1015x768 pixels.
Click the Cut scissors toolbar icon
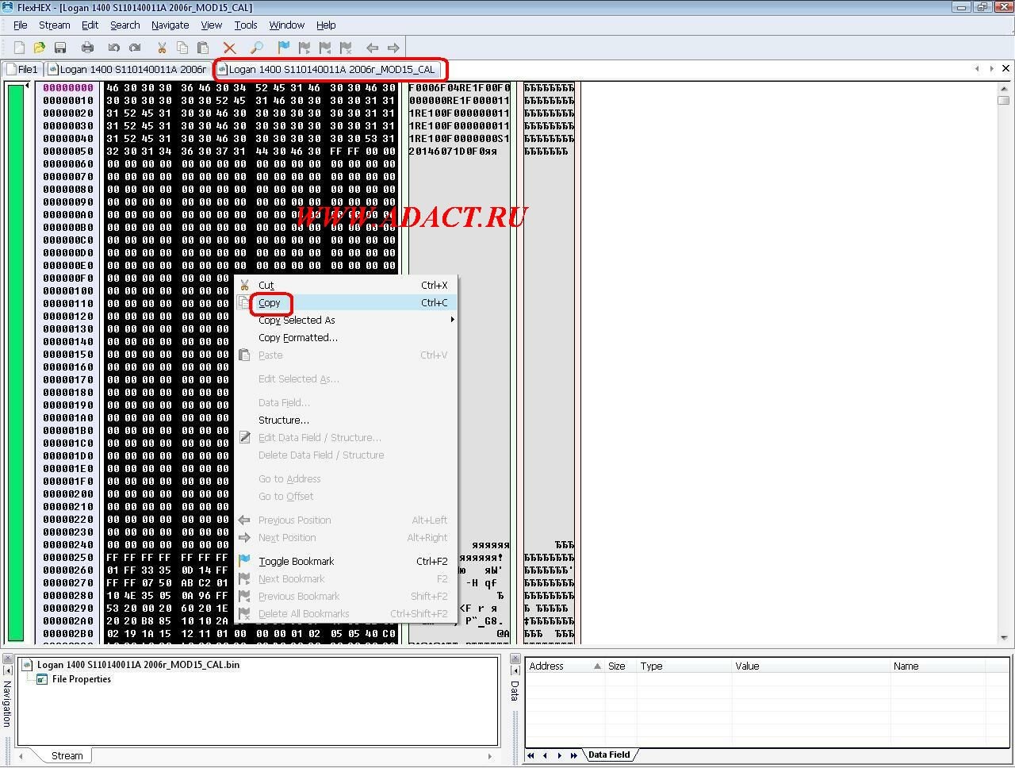(162, 48)
